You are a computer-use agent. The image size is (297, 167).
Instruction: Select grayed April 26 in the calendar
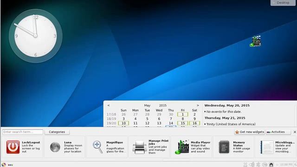(x=123, y=115)
